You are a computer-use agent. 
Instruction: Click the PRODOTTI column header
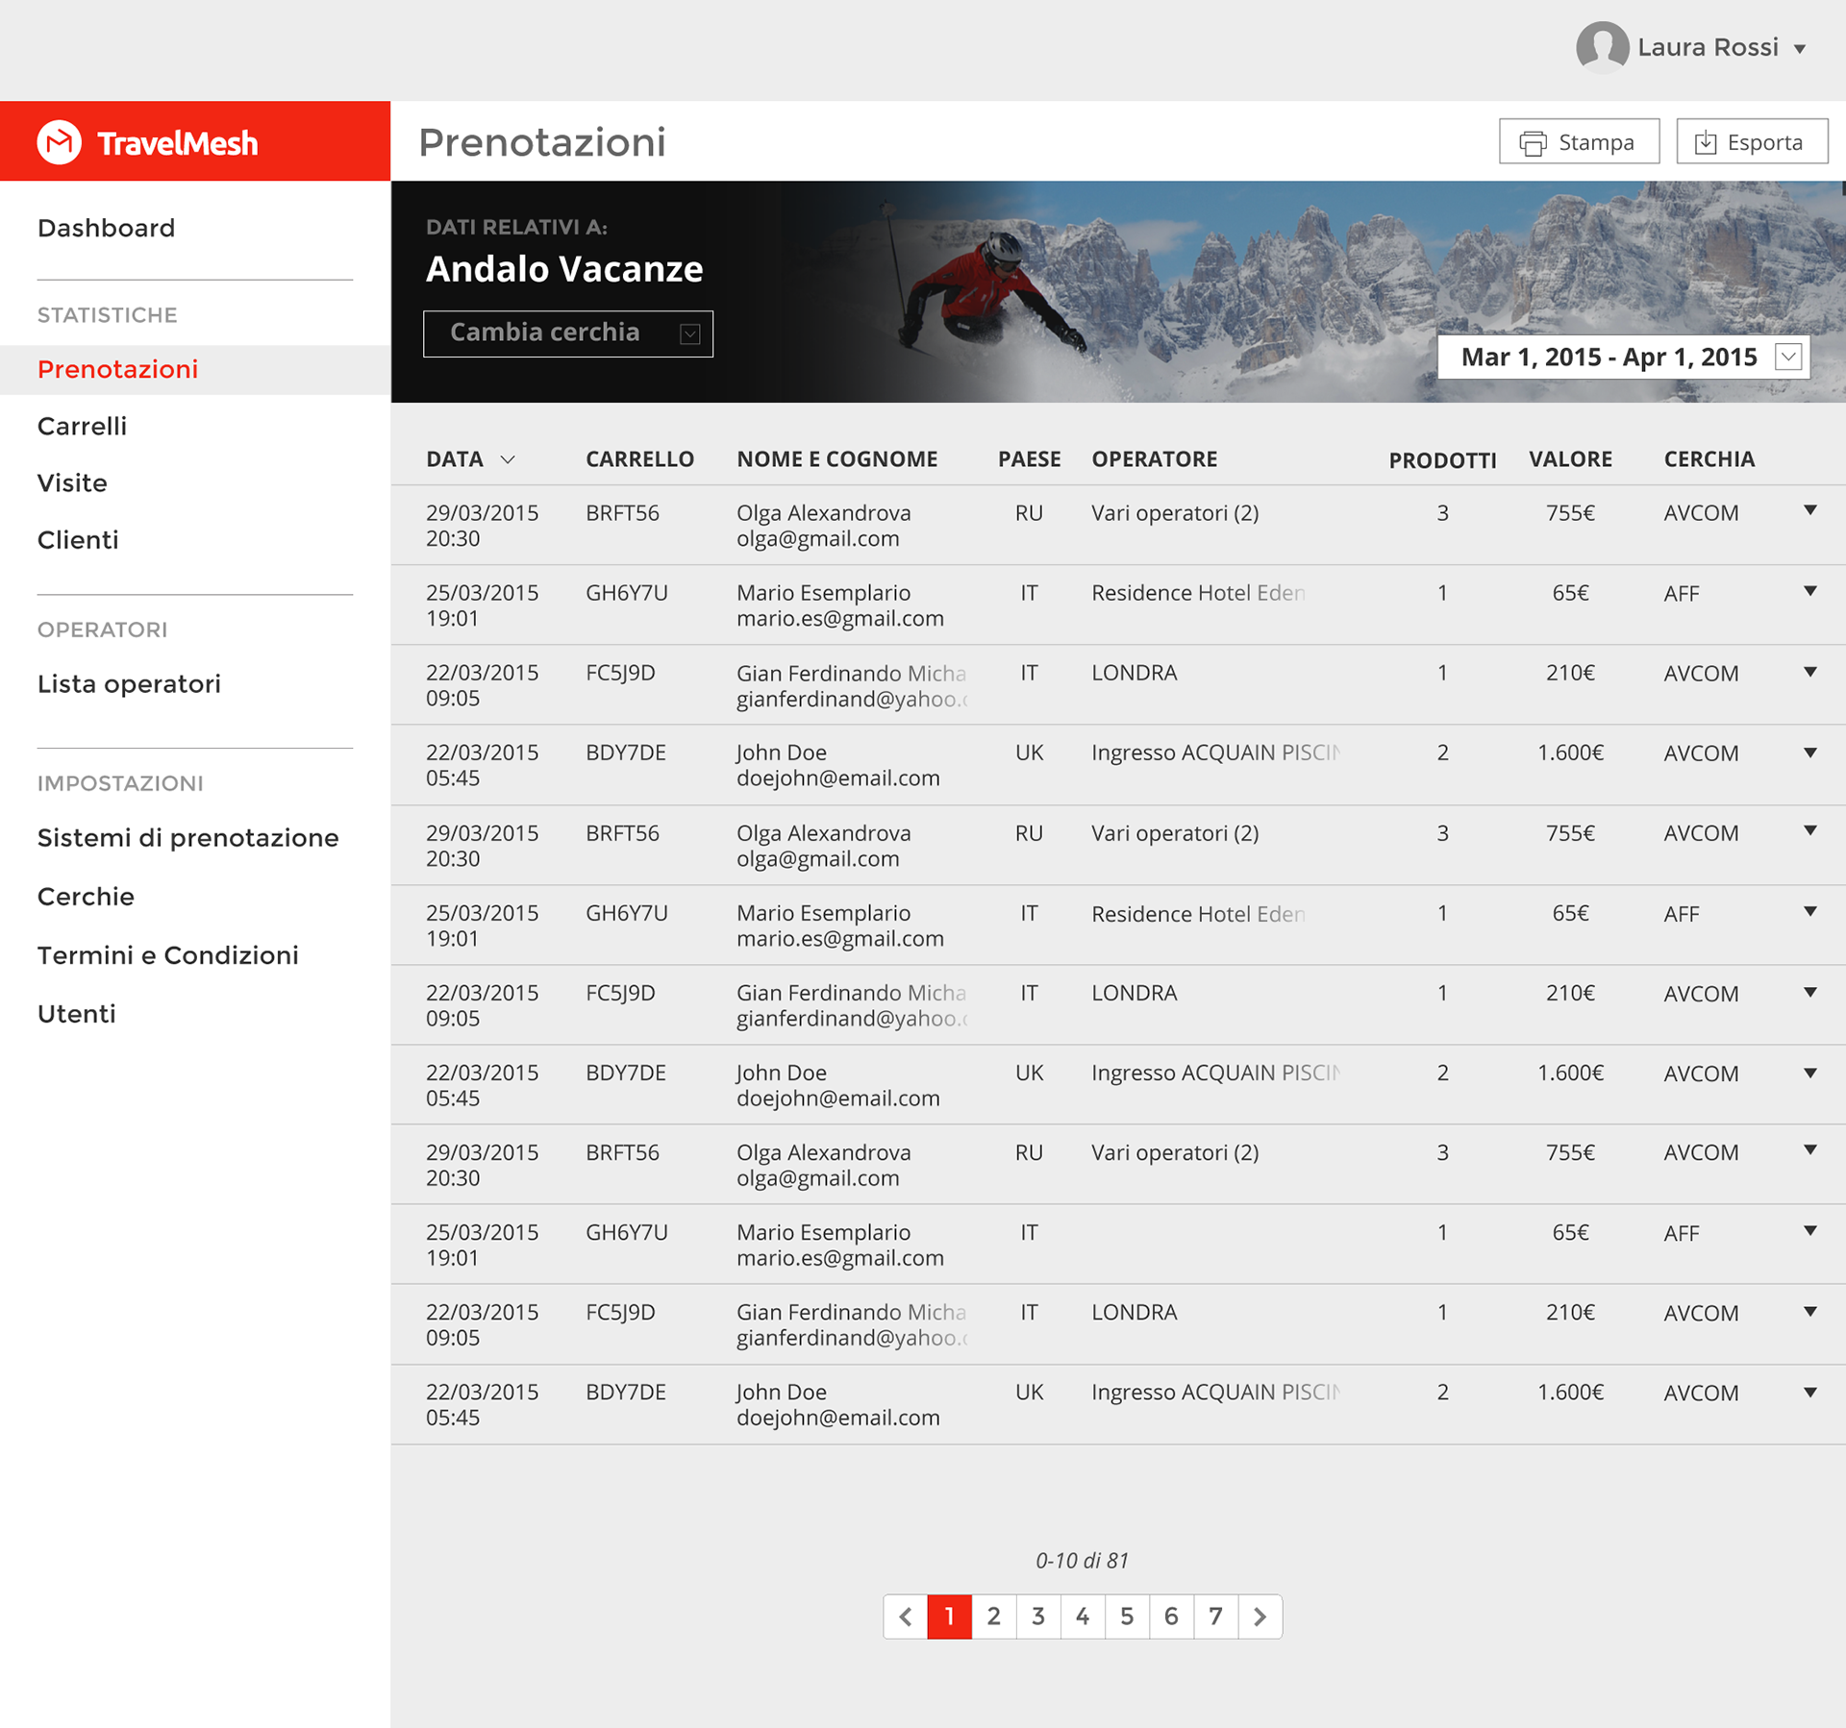coord(1442,460)
